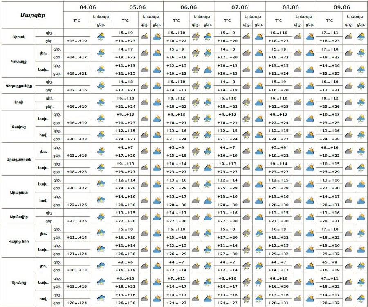Screen dimensions: 368x307
Task: Click Սյունիք հով. daytime icon for 09.06
Action: click(x=361, y=298)
